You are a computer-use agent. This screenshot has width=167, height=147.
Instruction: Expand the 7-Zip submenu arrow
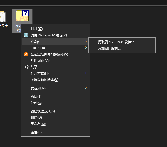85,41
